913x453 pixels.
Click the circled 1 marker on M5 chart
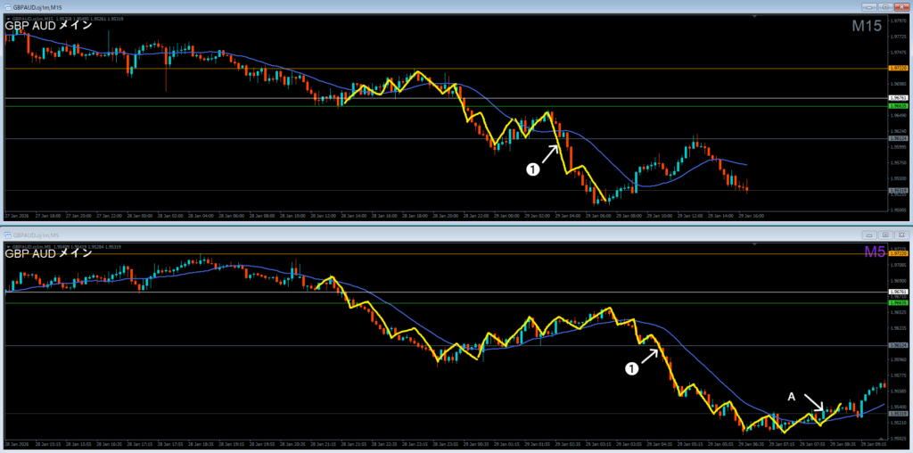[632, 367]
